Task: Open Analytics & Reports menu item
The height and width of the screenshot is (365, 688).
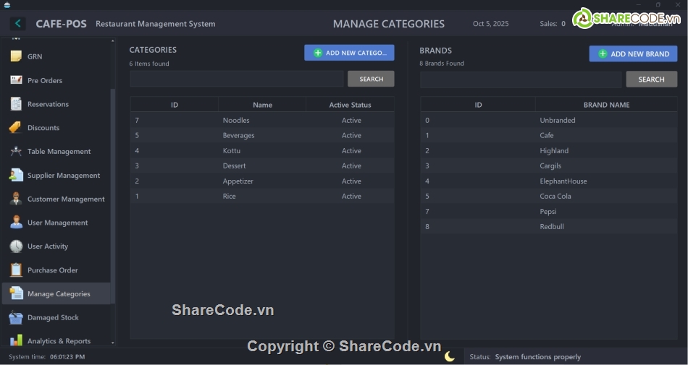Action: coord(59,341)
